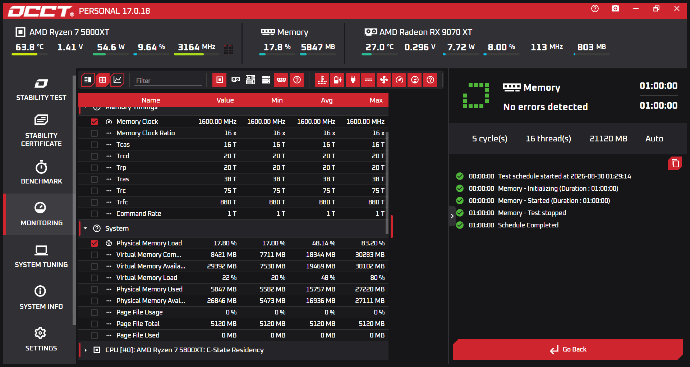
Task: Toggle the graphics card hardware filter icon
Action: [235, 80]
